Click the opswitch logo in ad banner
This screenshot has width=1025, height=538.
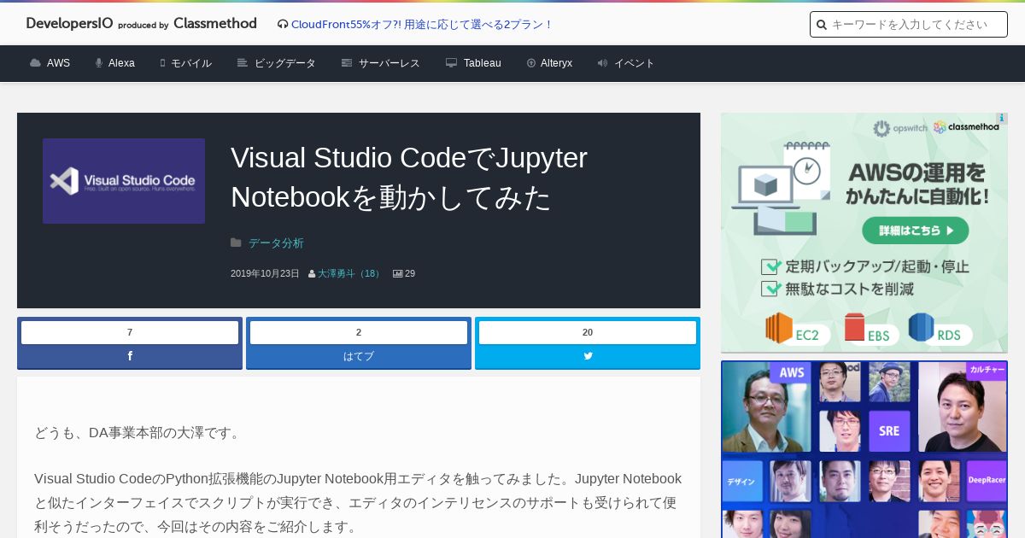900,128
